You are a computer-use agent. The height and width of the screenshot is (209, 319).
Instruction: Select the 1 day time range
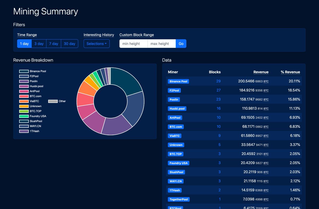point(24,44)
